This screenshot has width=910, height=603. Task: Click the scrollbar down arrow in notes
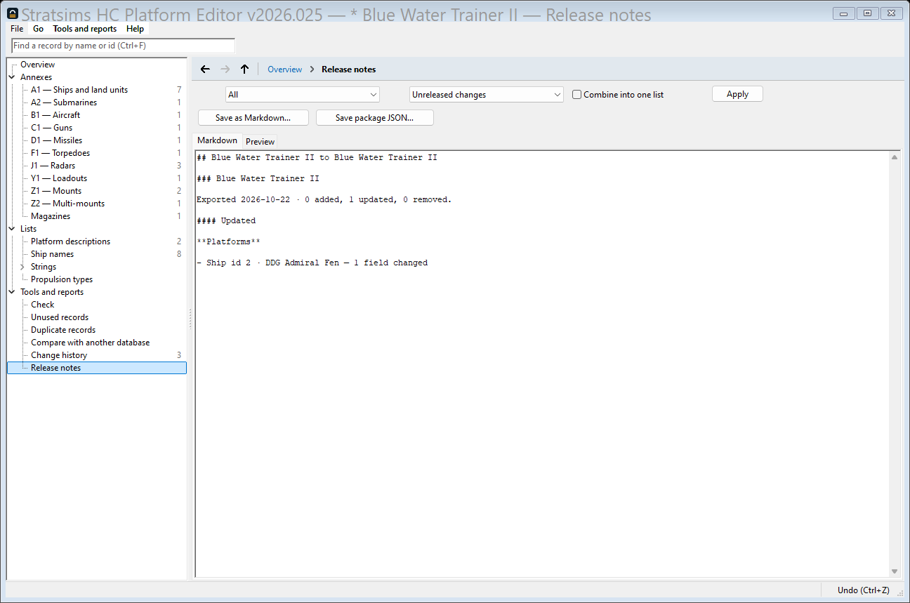[895, 571]
